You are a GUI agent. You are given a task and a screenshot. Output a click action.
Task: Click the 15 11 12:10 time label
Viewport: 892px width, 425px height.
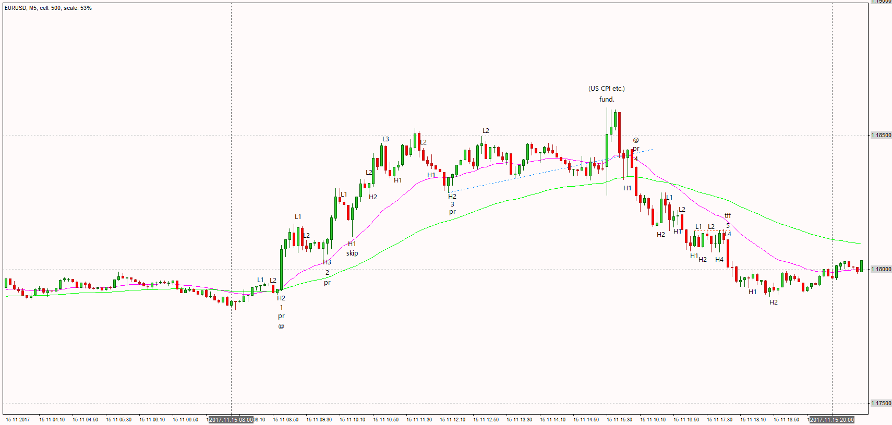(452, 420)
